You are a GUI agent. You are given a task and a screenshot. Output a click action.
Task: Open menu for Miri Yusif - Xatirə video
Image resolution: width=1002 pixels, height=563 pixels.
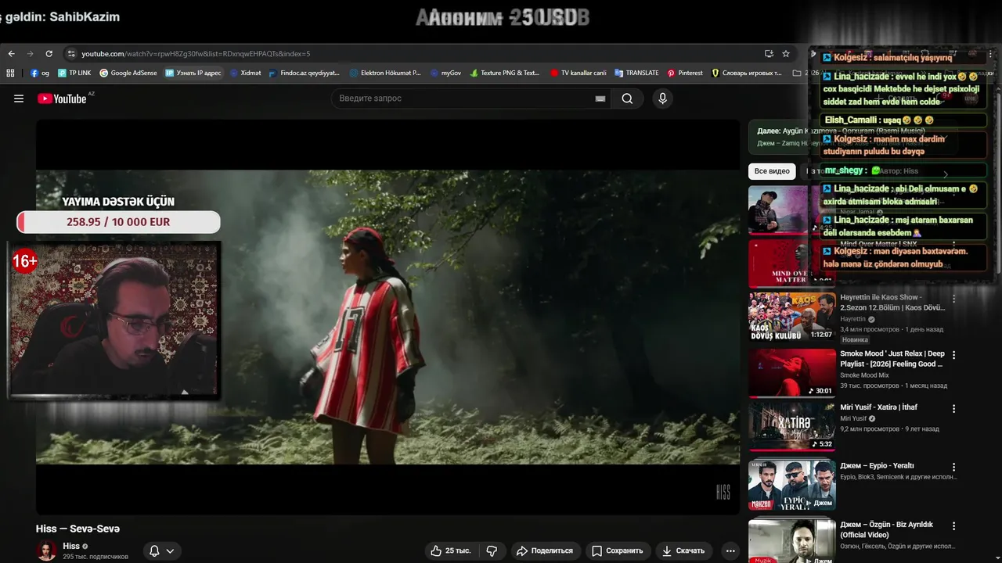953,409
